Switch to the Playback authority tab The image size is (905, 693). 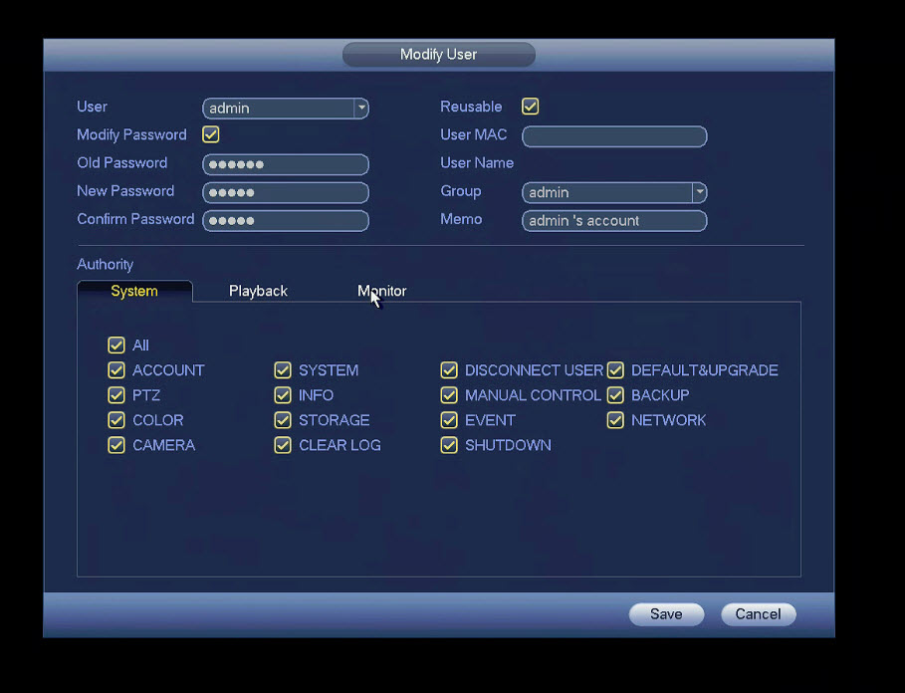258,291
